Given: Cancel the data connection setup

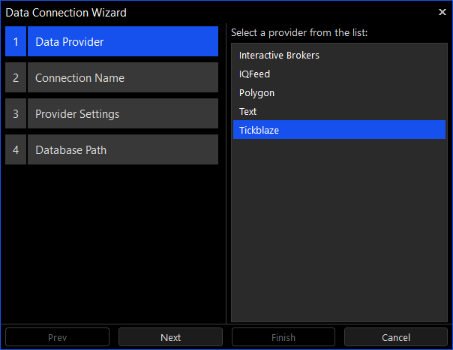Looking at the screenshot, I should coord(396,337).
